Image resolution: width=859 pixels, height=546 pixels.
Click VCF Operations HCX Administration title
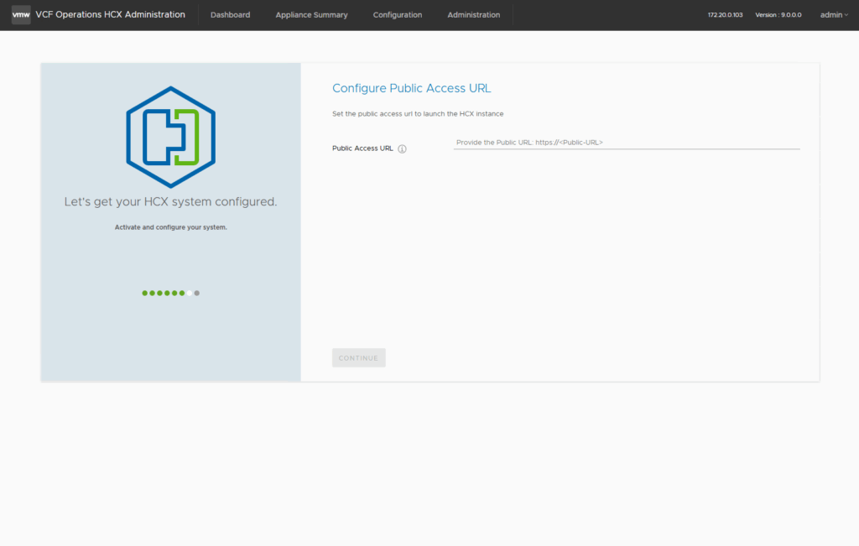[x=110, y=15]
